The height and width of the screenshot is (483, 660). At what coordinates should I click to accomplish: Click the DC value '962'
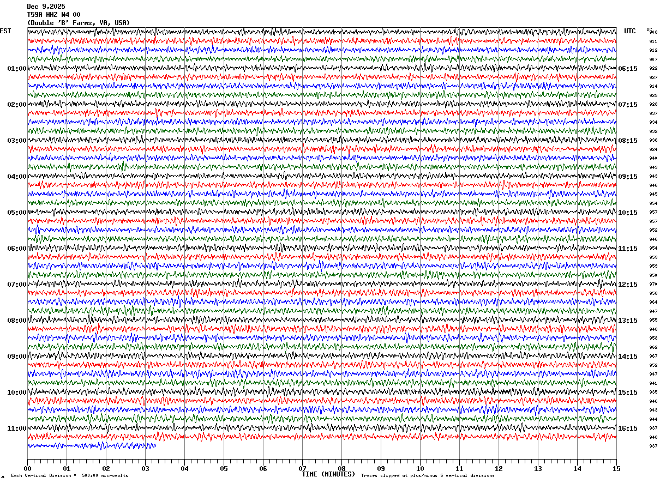tap(653, 347)
